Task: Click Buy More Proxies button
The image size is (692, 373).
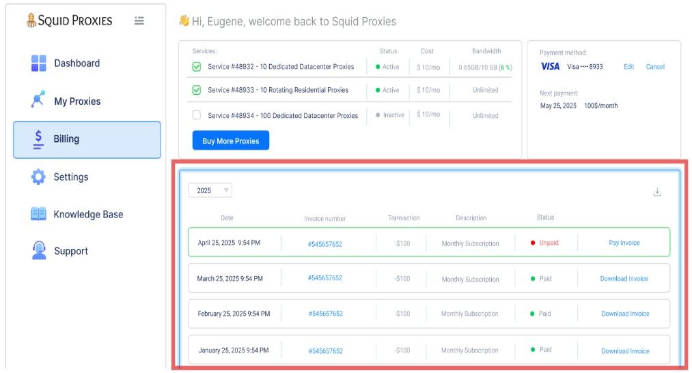Action: (231, 140)
